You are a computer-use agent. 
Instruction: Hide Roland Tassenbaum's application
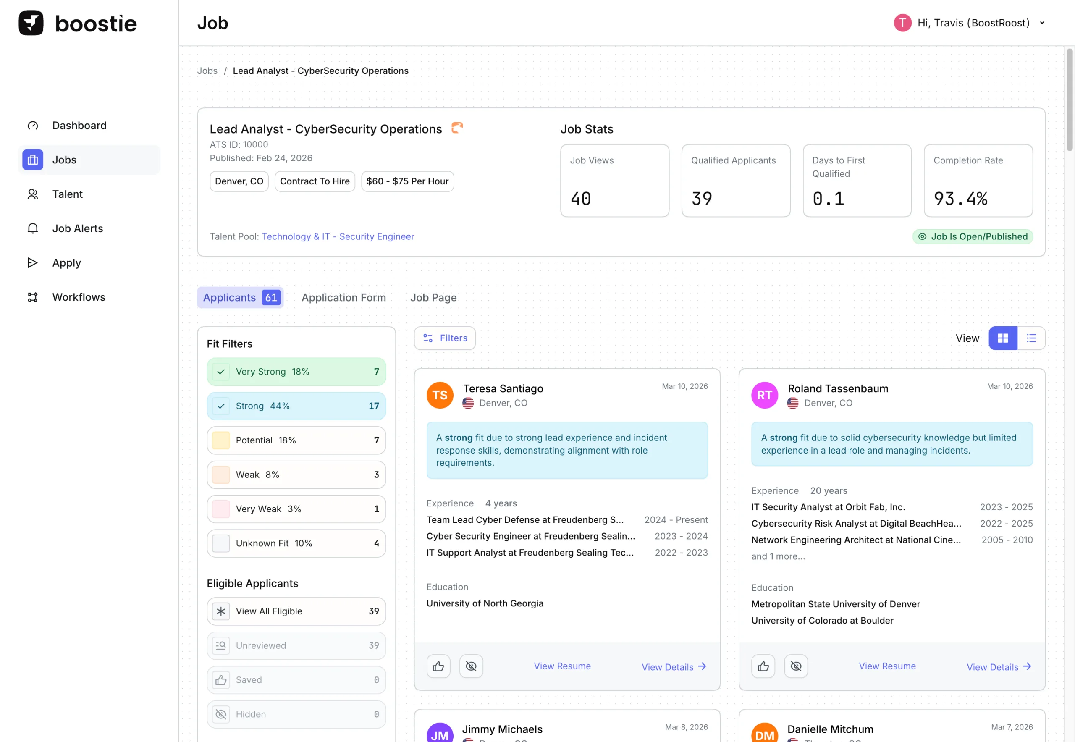pyautogui.click(x=796, y=666)
